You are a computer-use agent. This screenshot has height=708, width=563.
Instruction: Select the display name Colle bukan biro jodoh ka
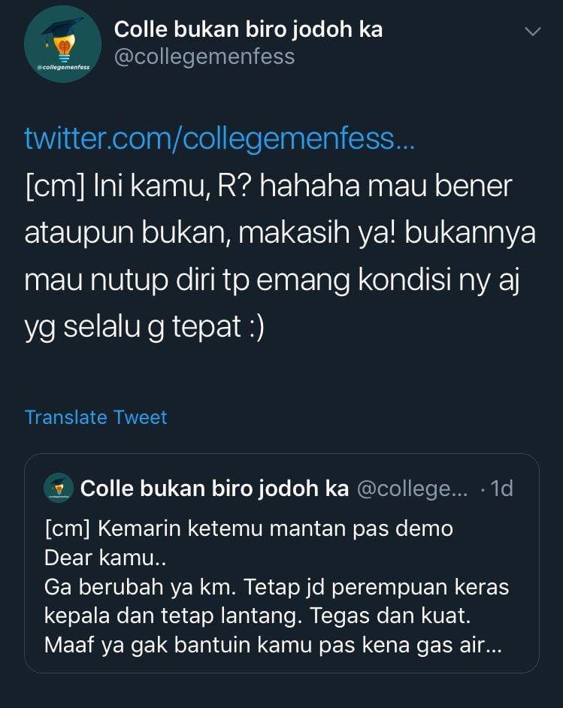(248, 30)
